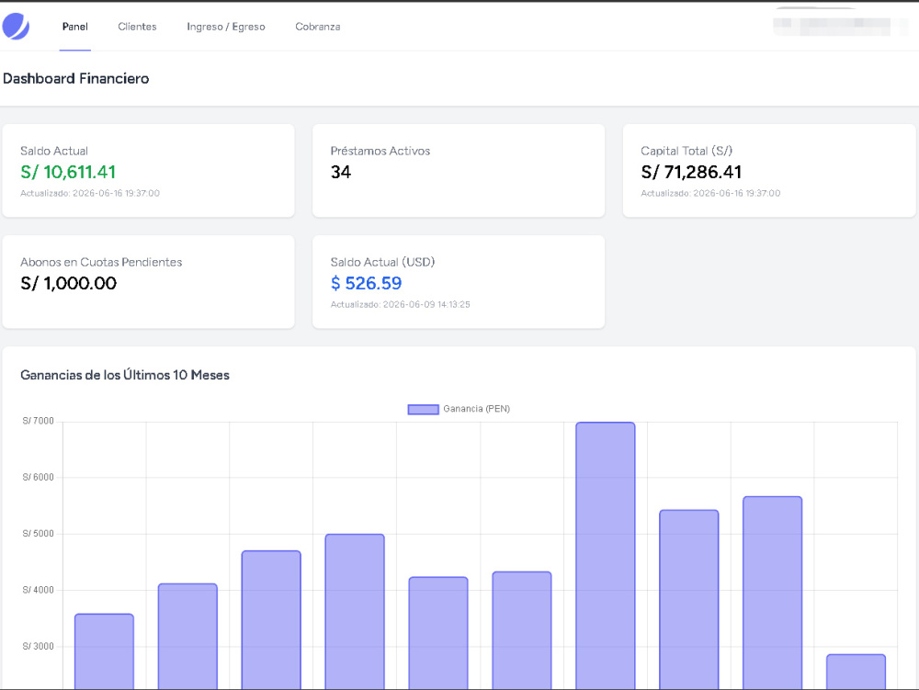The width and height of the screenshot is (919, 690).
Task: Click the ninth chart bar
Action: [773, 593]
